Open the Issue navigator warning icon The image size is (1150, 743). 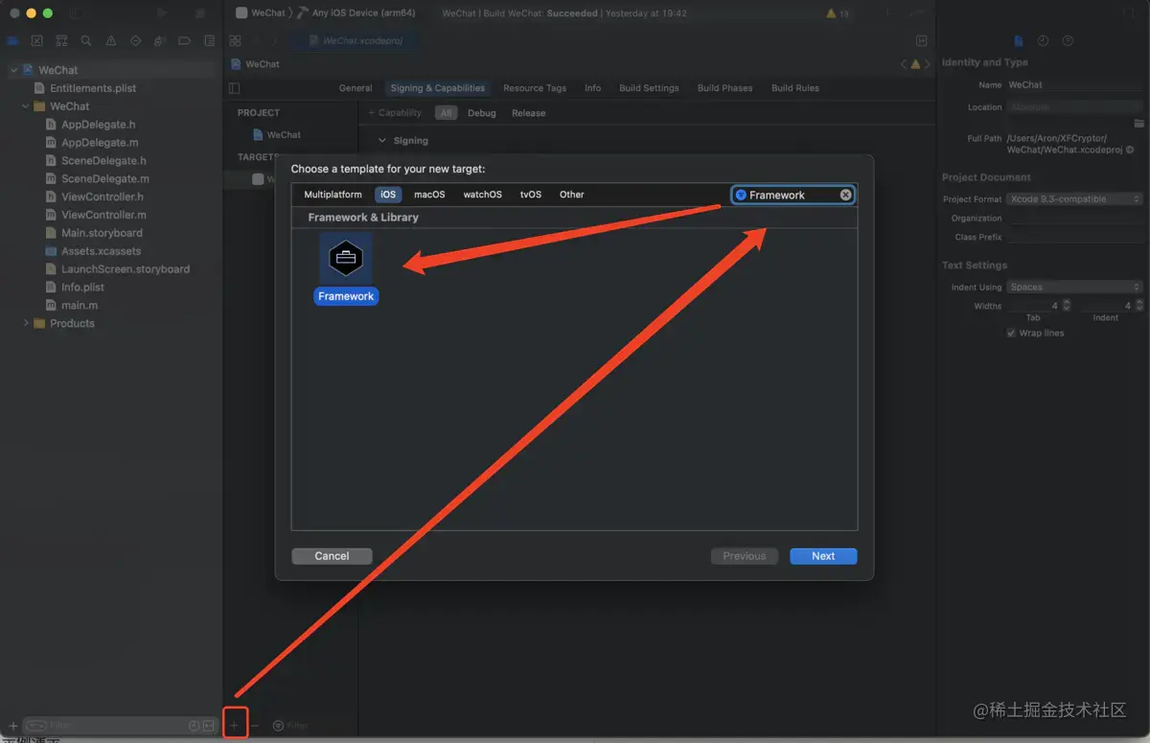pos(111,41)
